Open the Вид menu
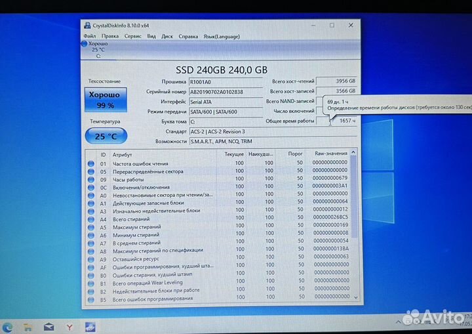Screen dimensions: 472x334 point(151,36)
